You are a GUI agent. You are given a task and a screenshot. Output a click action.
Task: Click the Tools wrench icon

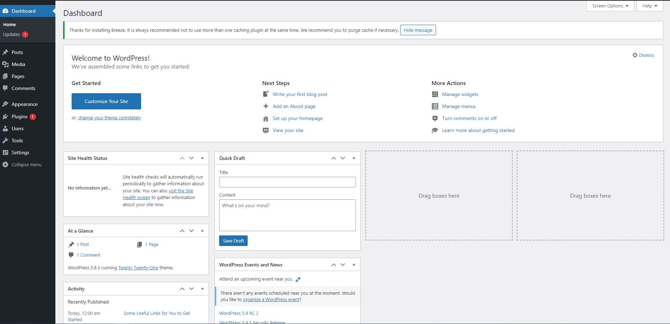coord(5,140)
